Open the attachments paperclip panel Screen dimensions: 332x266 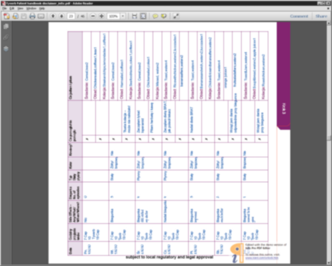pos(6,38)
